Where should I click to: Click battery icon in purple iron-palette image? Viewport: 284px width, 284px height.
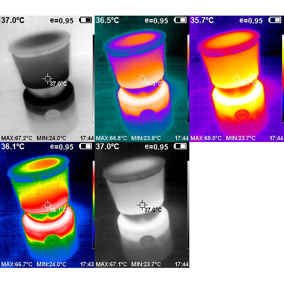pos(275,20)
